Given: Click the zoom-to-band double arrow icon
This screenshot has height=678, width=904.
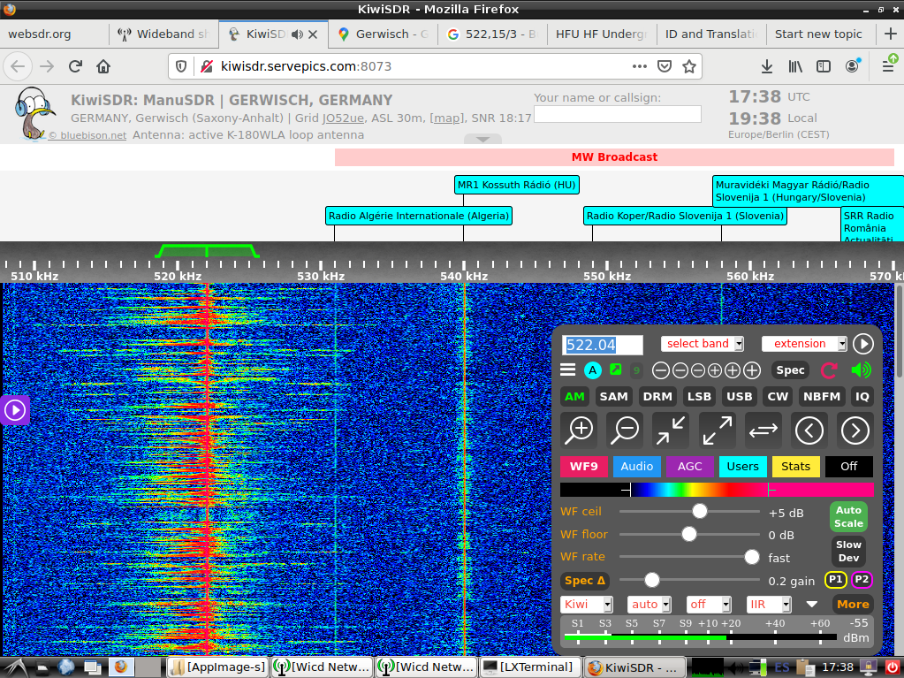Looking at the screenshot, I should click(763, 430).
